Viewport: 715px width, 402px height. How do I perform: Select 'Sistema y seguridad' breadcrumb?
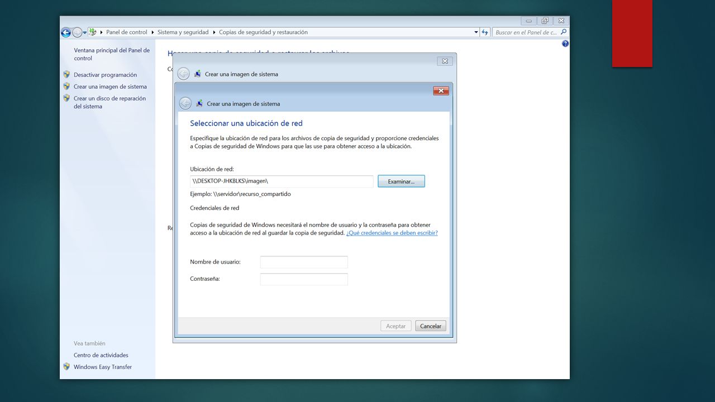pyautogui.click(x=183, y=32)
